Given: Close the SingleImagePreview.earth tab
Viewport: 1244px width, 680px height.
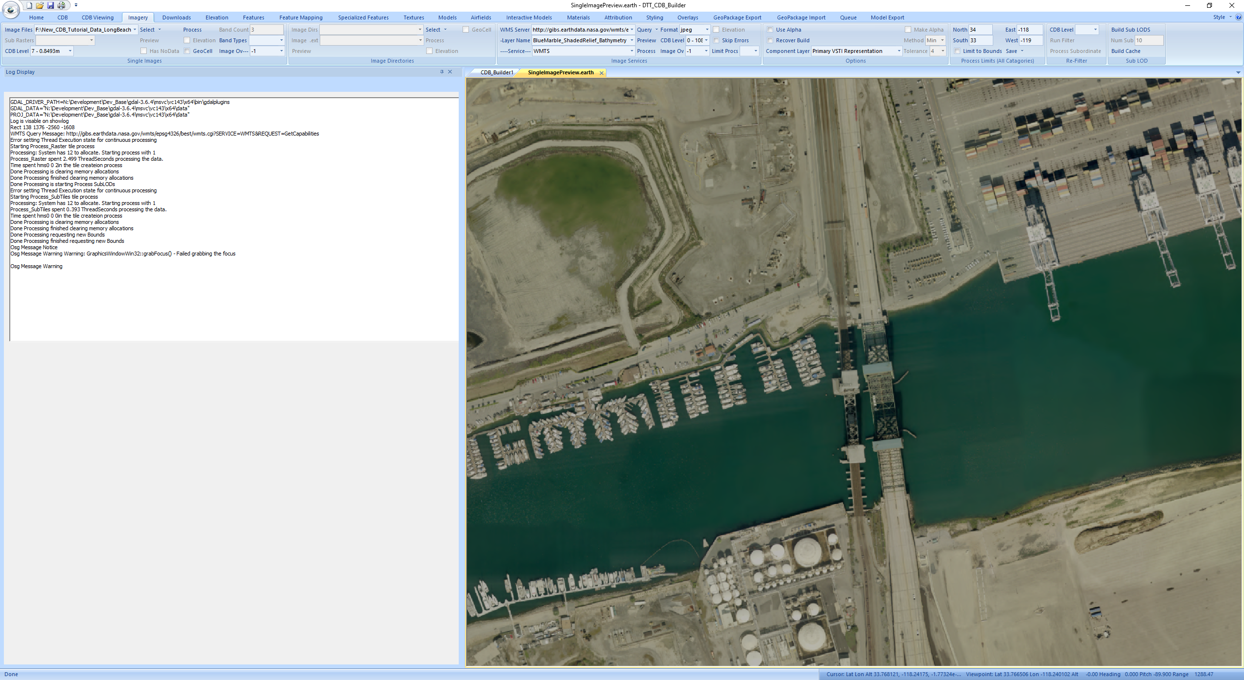Looking at the screenshot, I should 602,73.
